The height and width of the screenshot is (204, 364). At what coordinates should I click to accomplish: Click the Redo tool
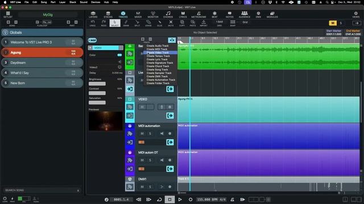coord(104,23)
